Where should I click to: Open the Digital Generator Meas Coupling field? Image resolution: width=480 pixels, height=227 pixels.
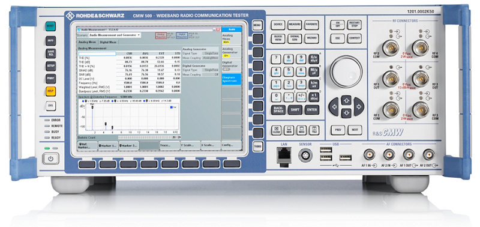point(211,74)
